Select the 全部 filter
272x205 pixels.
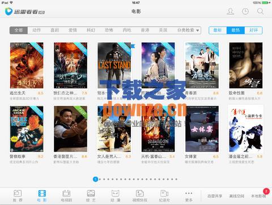click(x=19, y=30)
